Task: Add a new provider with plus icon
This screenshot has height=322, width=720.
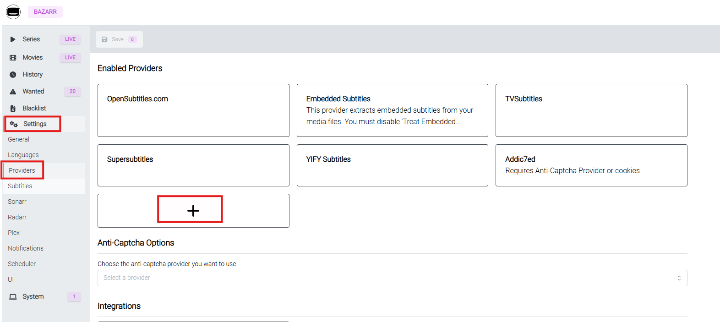Action: [193, 211]
